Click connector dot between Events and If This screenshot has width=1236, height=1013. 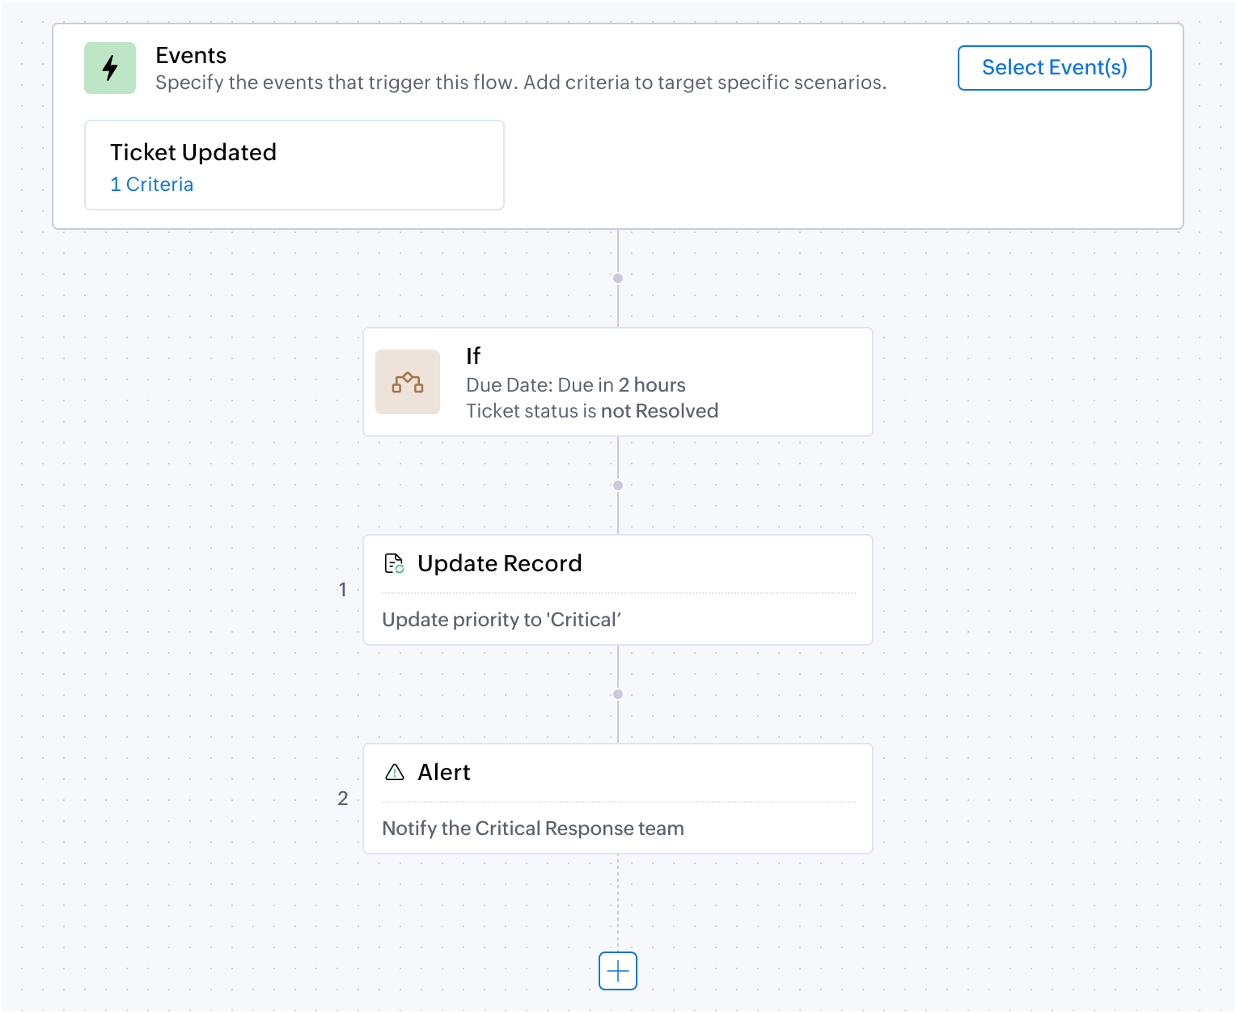click(618, 278)
